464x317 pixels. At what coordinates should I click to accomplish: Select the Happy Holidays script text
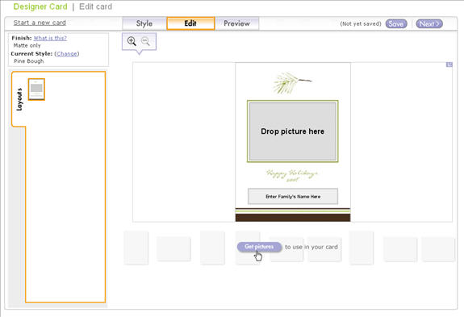(292, 175)
